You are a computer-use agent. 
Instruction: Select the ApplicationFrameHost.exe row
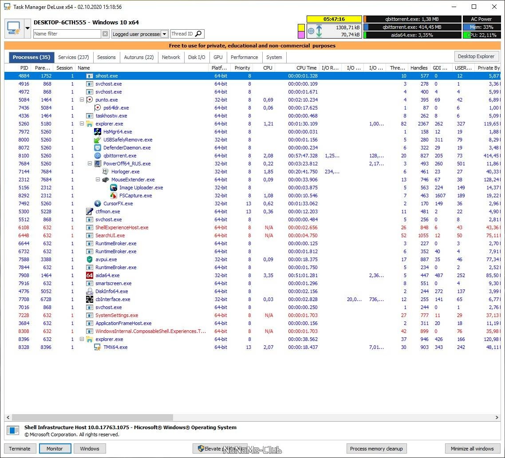pos(252,324)
